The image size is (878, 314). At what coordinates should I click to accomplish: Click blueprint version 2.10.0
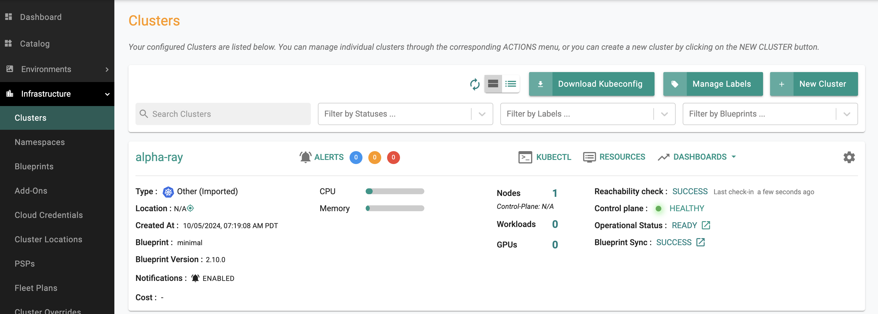(215, 260)
